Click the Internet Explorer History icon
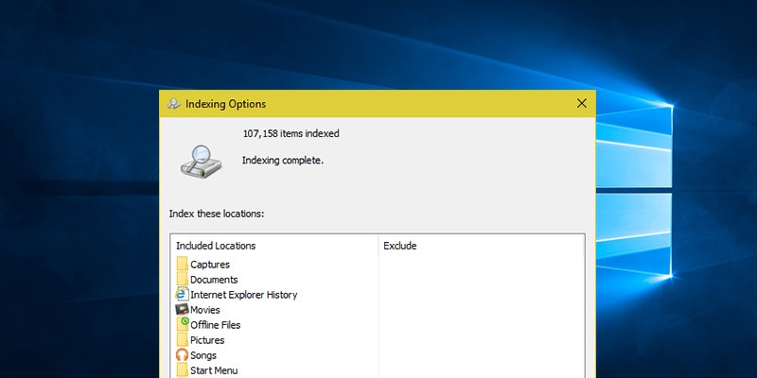The image size is (757, 378). point(182,295)
